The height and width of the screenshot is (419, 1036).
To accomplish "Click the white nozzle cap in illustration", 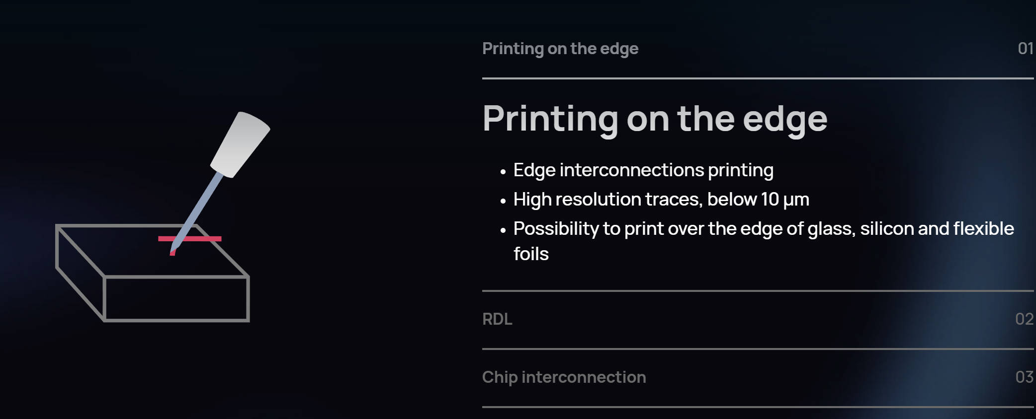I will pyautogui.click(x=240, y=144).
